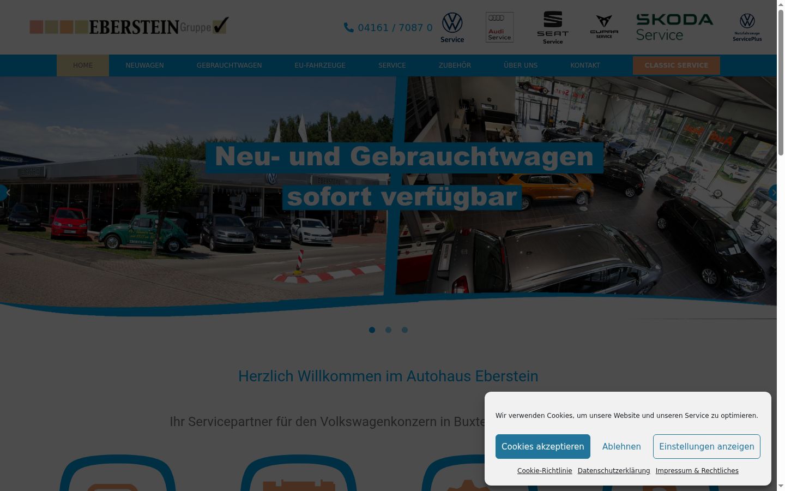
Task: Open the Cookie-Richtlinie link
Action: [545, 471]
